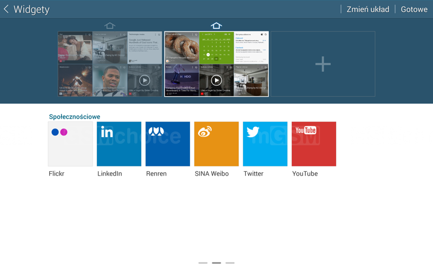Set first page as home screen
The image size is (433, 271).
pyautogui.click(x=110, y=25)
